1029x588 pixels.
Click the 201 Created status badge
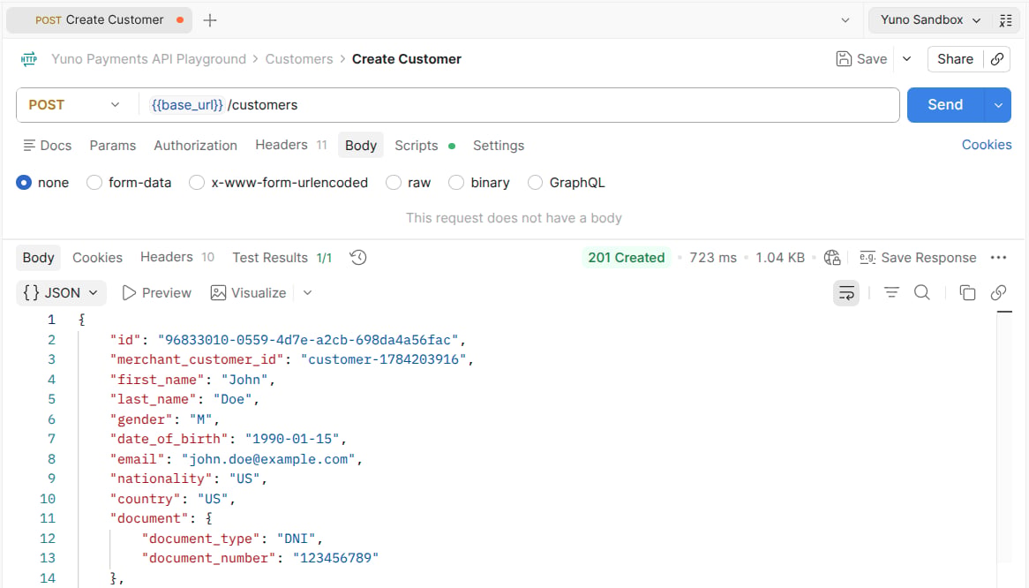tap(626, 257)
